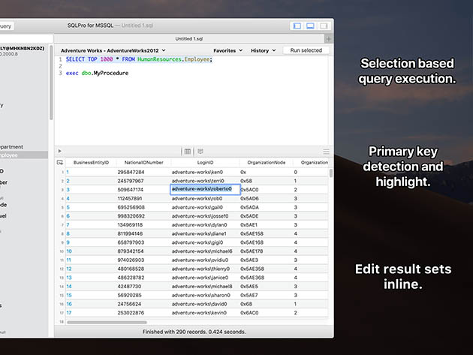This screenshot has height=355, width=473.
Task: Open the History dropdown
Action: click(x=262, y=50)
